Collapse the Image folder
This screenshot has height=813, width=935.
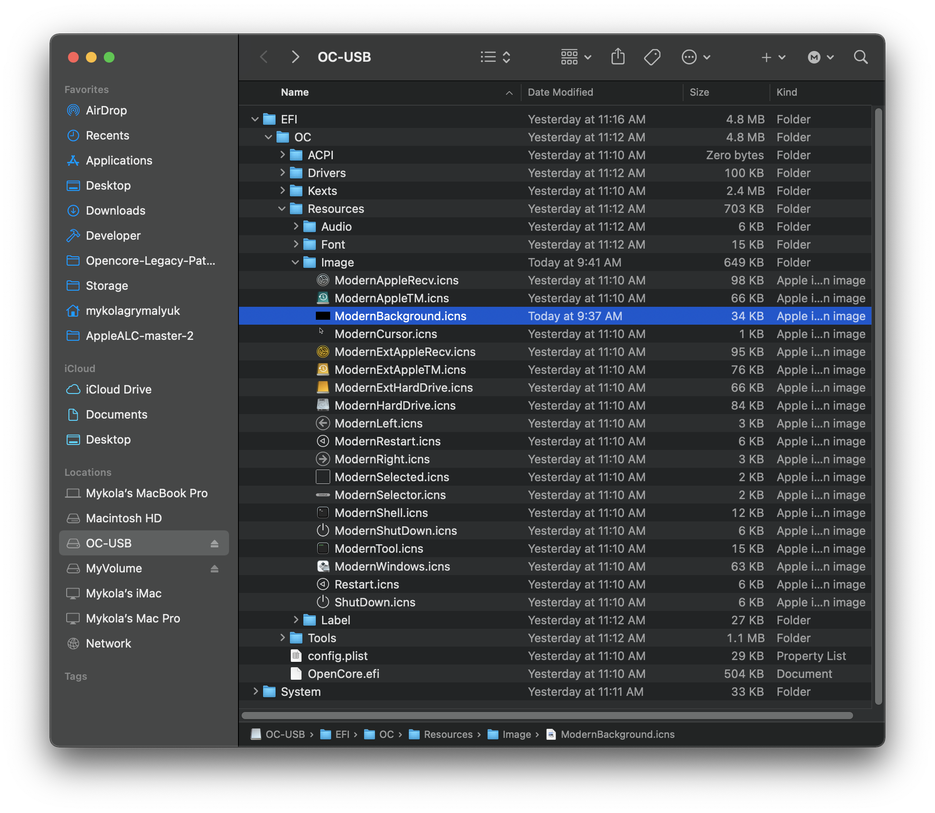click(295, 262)
